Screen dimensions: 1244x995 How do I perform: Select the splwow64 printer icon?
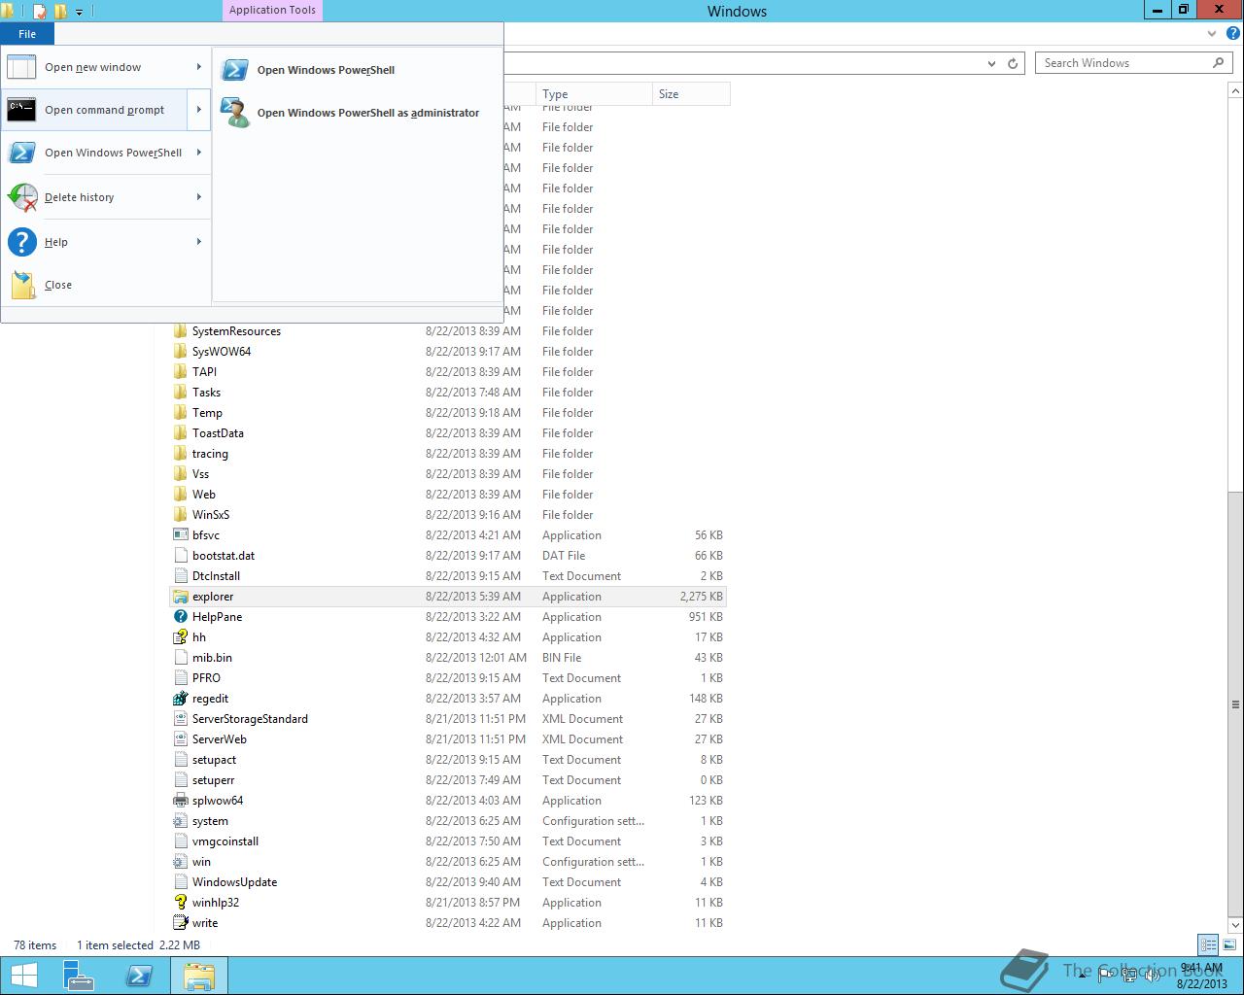pos(181,801)
